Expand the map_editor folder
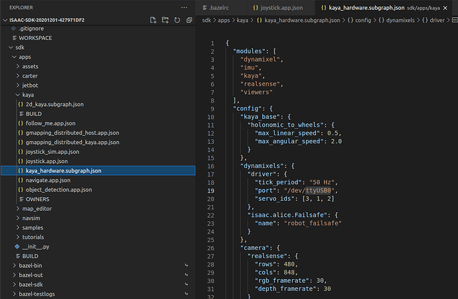The height and width of the screenshot is (299, 458). pyautogui.click(x=18, y=209)
